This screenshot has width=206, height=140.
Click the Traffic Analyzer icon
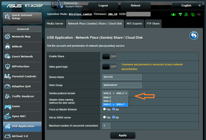tap(7, 97)
